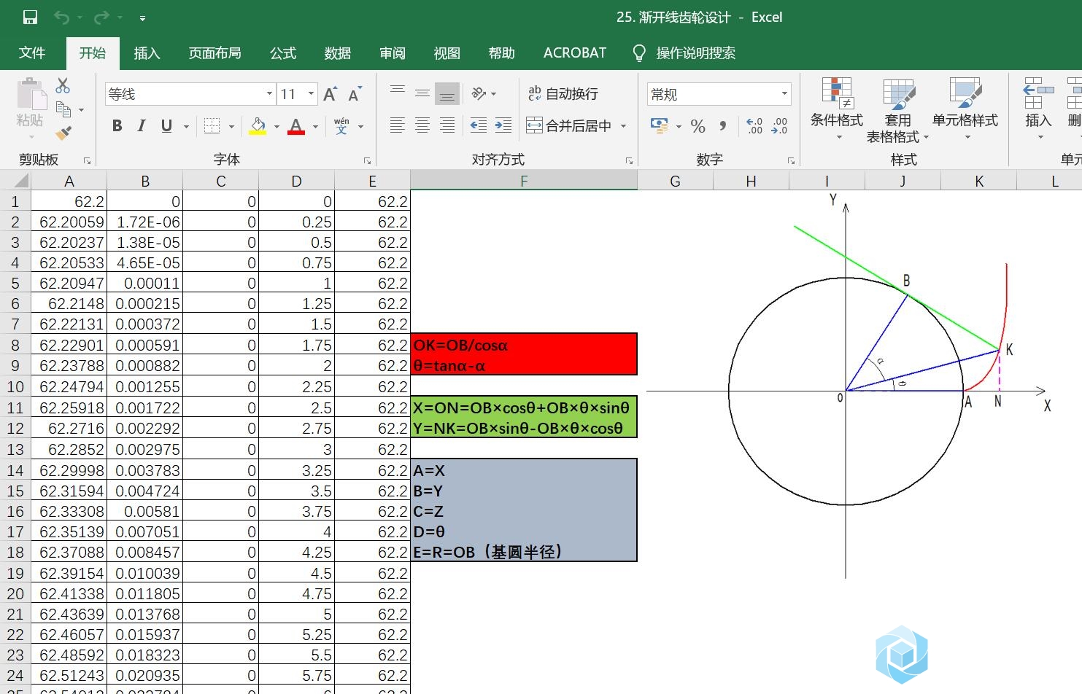Click the Decrease Indent icon
The height and width of the screenshot is (694, 1082).
click(479, 125)
